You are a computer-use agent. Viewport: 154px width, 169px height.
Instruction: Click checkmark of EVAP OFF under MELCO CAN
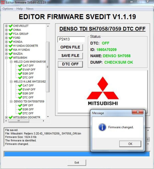point(20,70)
